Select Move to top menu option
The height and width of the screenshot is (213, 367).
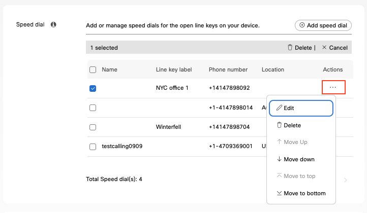301,176
